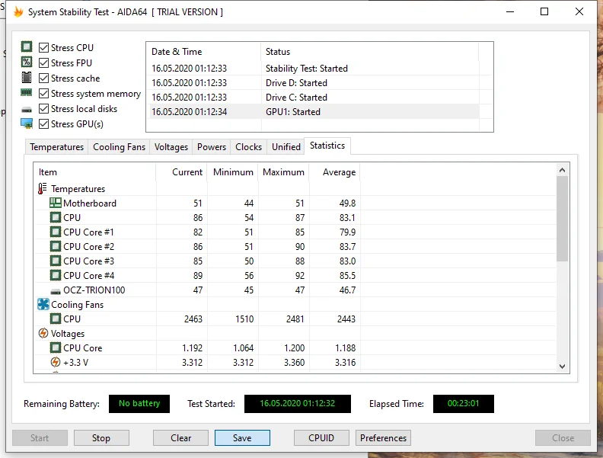This screenshot has width=603, height=458.
Task: Click the local disks drive icon
Action: tap(27, 110)
